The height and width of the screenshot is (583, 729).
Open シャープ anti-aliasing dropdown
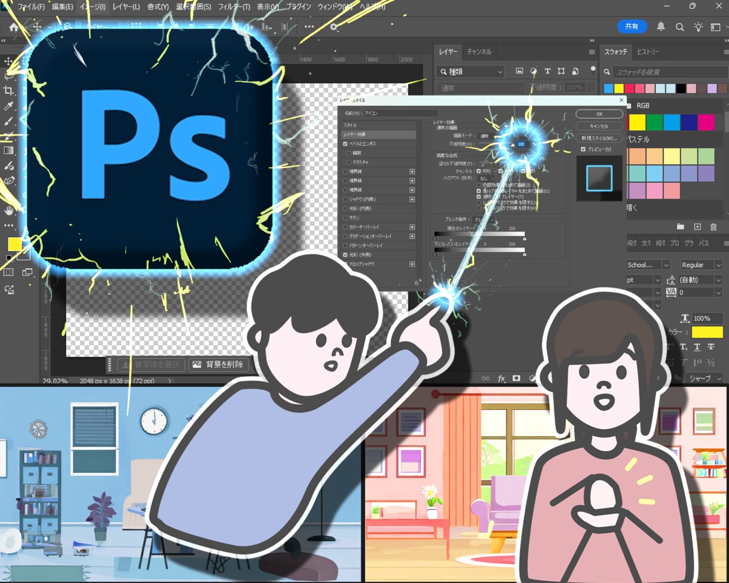click(705, 378)
